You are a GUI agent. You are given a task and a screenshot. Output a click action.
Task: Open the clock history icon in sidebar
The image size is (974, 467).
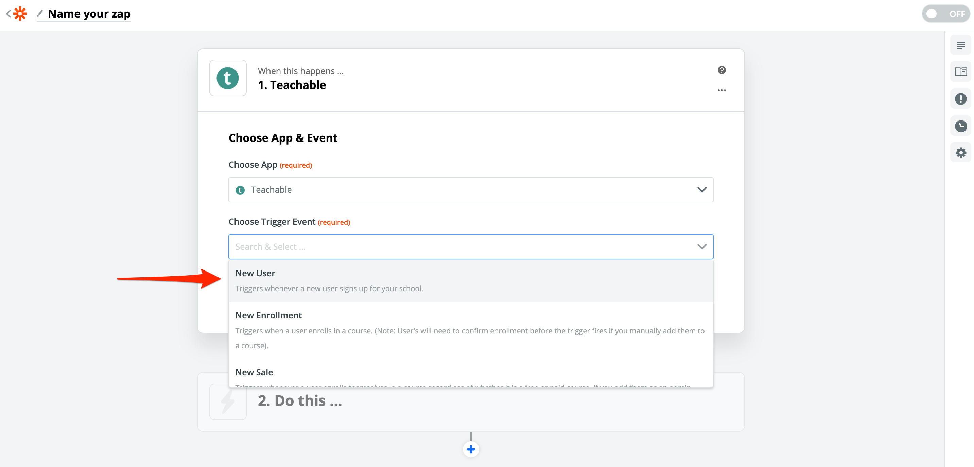click(960, 126)
